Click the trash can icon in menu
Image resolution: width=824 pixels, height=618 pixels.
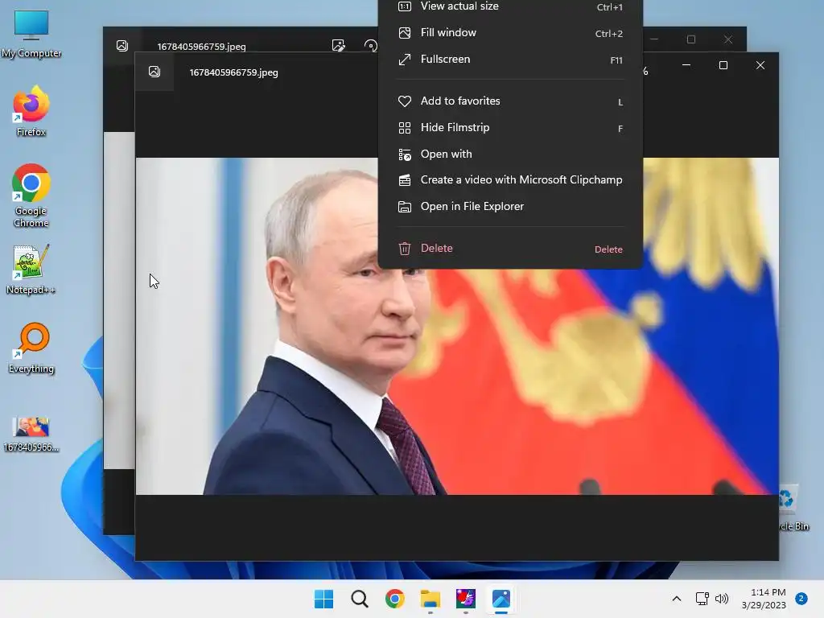pos(404,249)
